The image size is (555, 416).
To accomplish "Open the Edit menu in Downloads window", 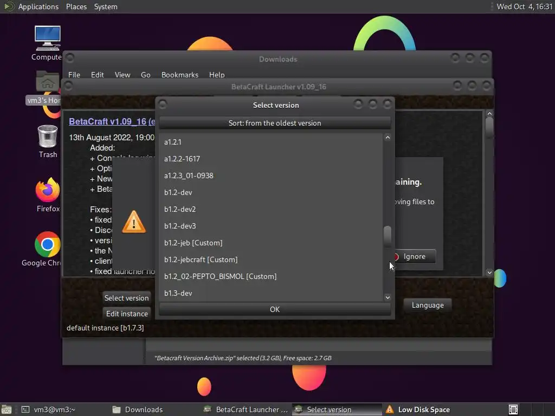I will [x=98, y=75].
